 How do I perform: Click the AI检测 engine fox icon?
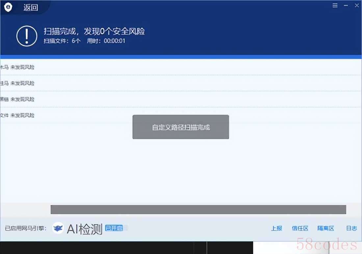(x=58, y=228)
